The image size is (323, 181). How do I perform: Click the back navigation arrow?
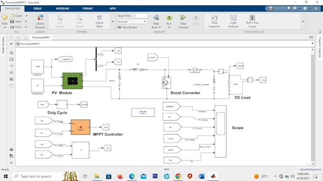[11, 37]
